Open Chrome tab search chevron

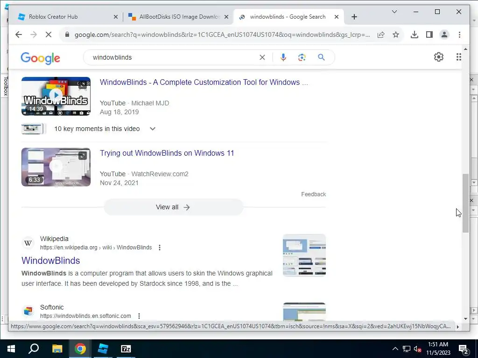(394, 12)
